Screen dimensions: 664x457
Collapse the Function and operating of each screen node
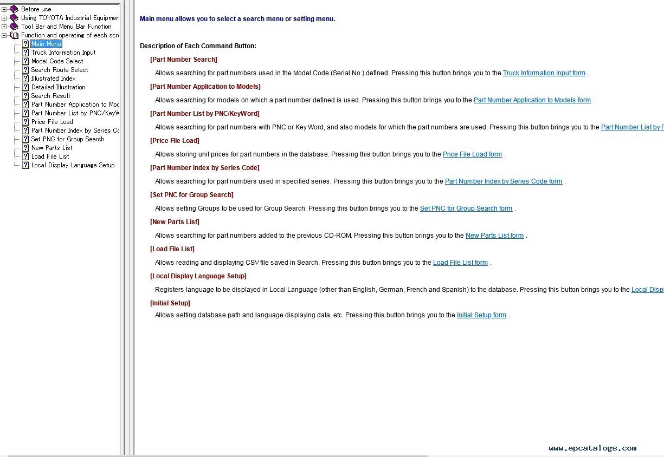tap(4, 35)
